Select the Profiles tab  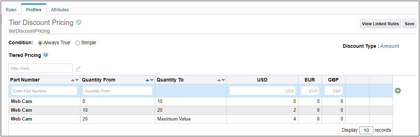pyautogui.click(x=33, y=9)
